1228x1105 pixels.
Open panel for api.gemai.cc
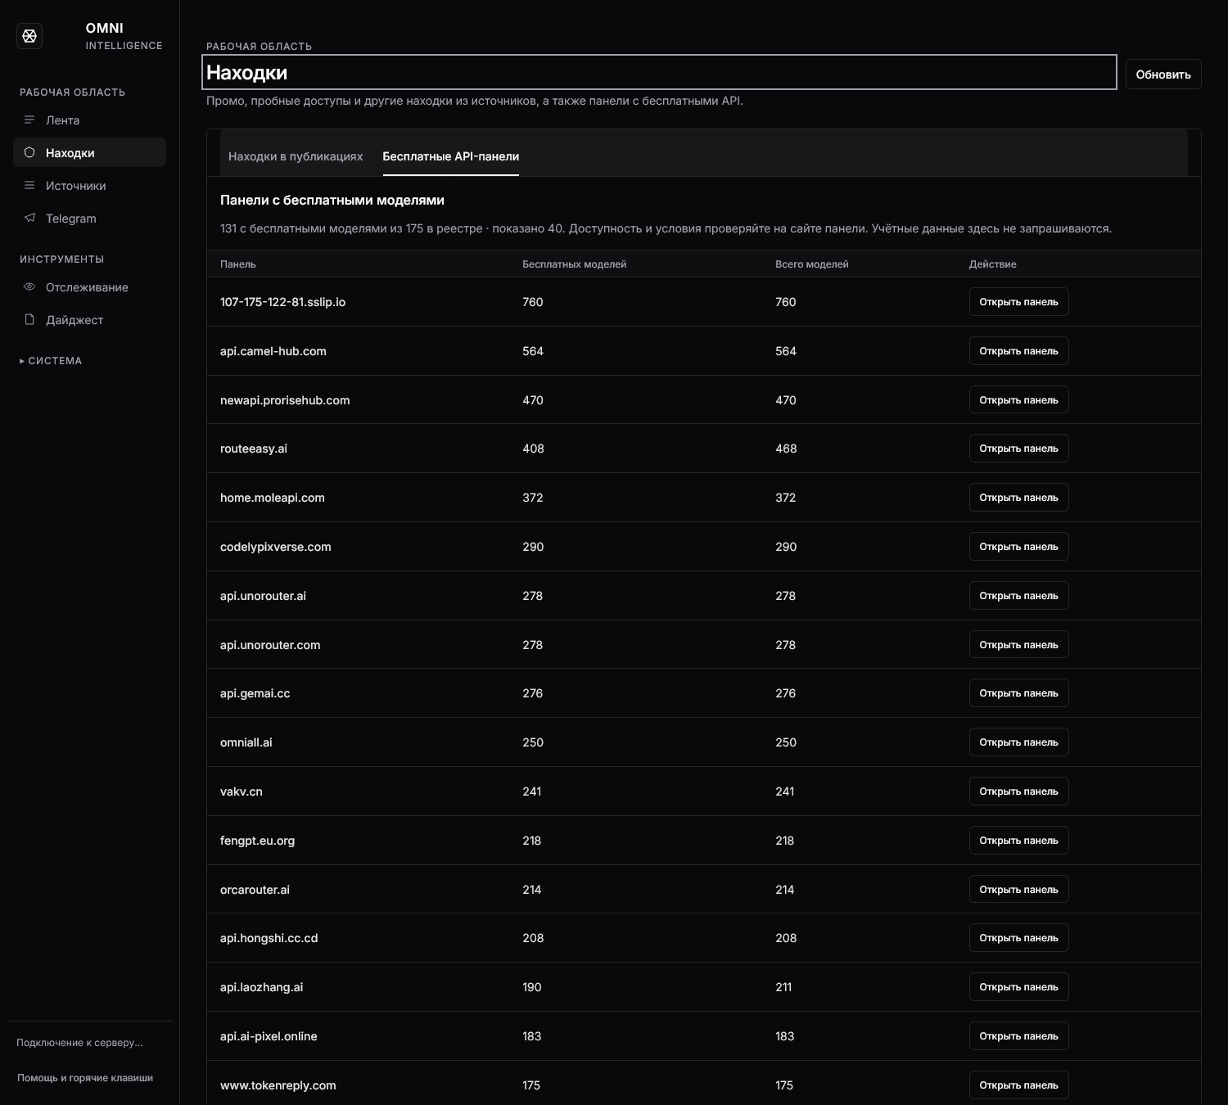[x=1018, y=693]
